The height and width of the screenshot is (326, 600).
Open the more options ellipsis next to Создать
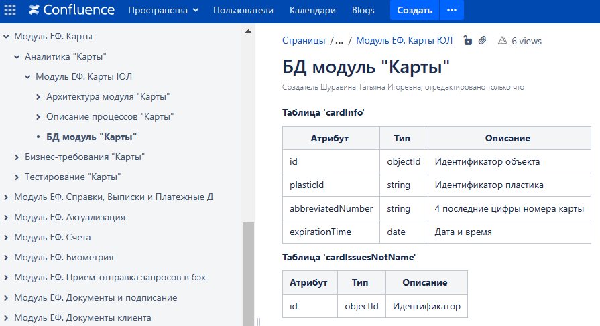pyautogui.click(x=451, y=10)
